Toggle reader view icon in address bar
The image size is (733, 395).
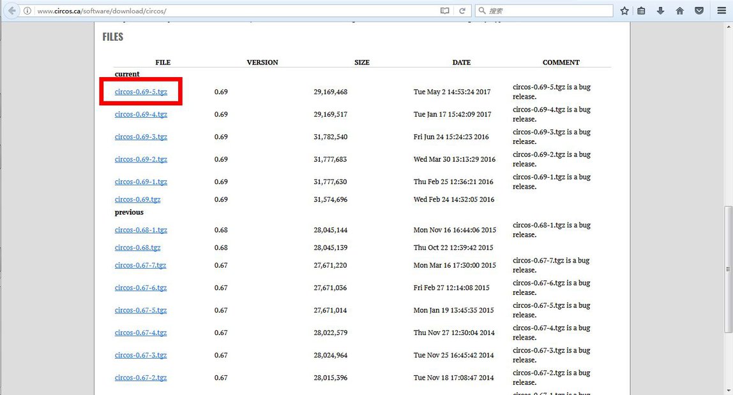[x=444, y=11]
